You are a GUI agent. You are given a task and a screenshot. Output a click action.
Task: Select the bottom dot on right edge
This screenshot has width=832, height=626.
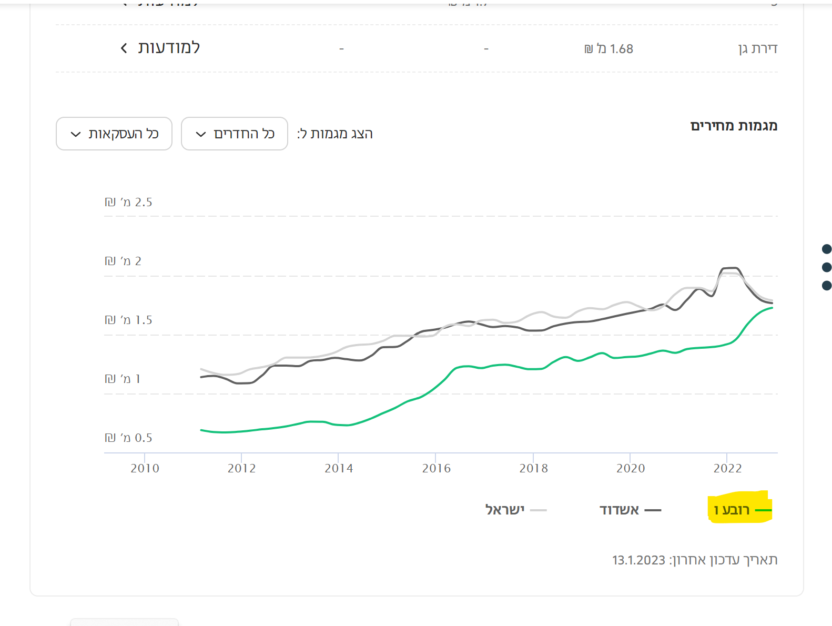coord(826,286)
